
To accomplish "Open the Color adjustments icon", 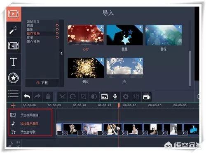I will click(x=94, y=96).
